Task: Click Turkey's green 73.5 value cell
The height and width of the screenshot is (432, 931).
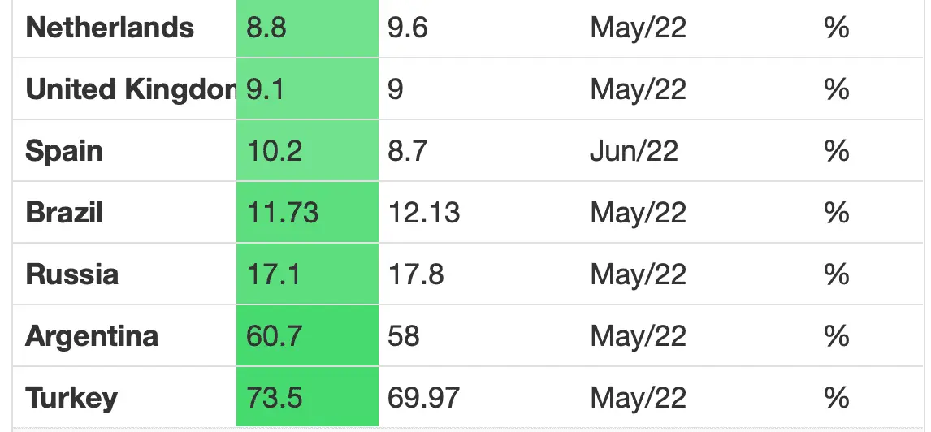Action: 306,398
